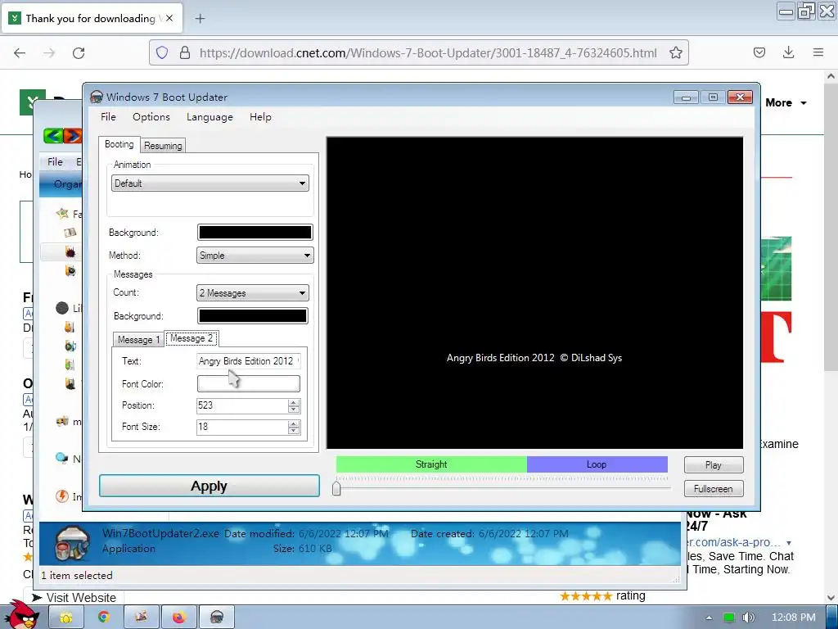Open the File menu in Boot Updater
The height and width of the screenshot is (629, 838).
[108, 116]
